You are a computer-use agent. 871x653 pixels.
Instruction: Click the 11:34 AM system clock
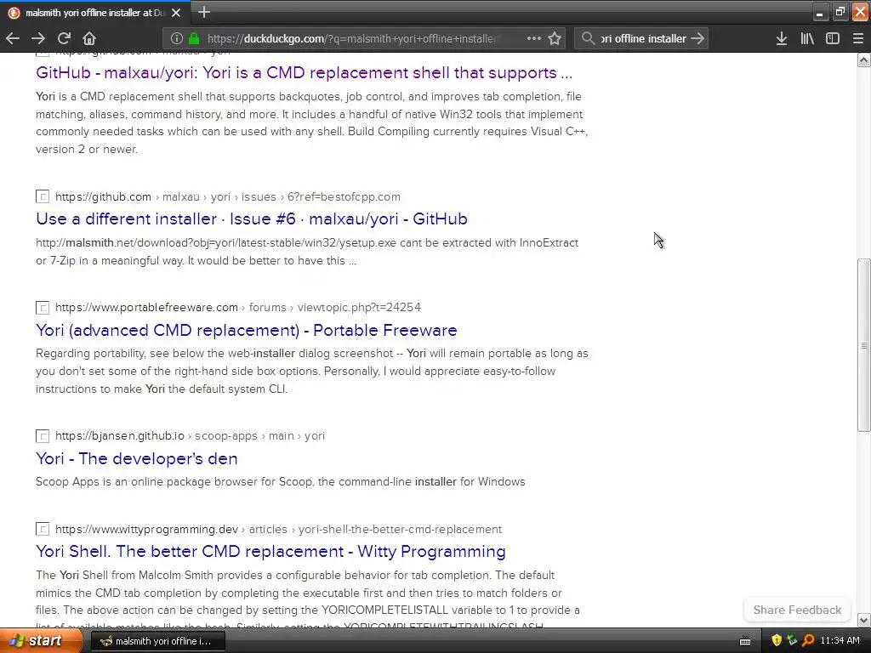coord(840,641)
